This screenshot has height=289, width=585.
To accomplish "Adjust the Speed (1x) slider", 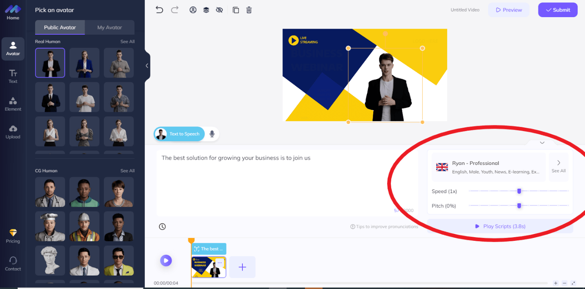I will (x=519, y=191).
